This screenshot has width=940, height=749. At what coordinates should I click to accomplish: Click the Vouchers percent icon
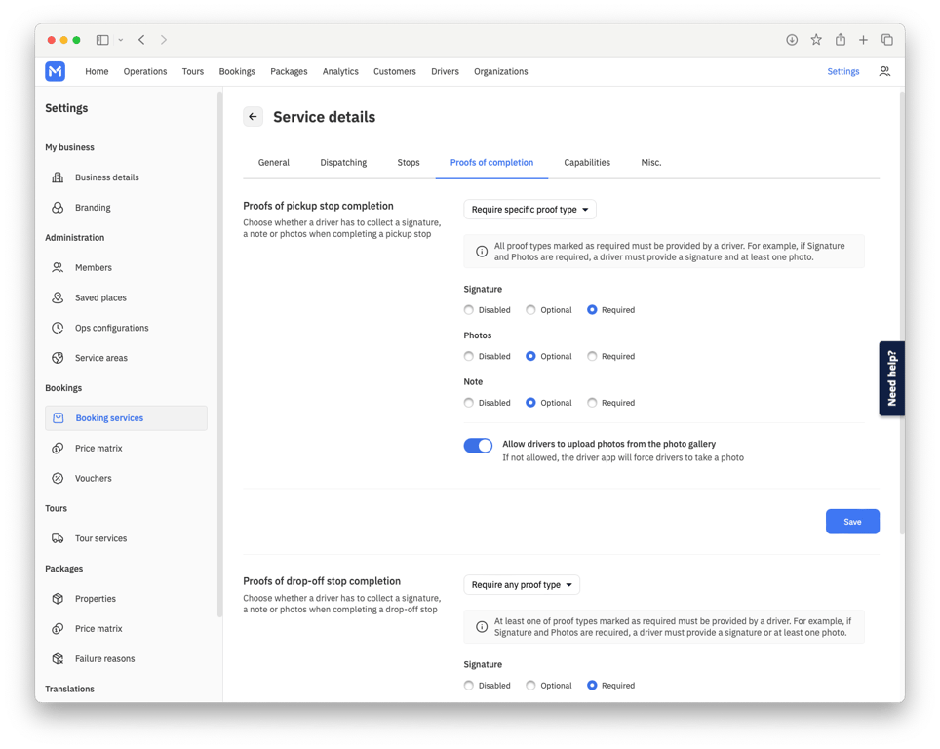tap(58, 478)
